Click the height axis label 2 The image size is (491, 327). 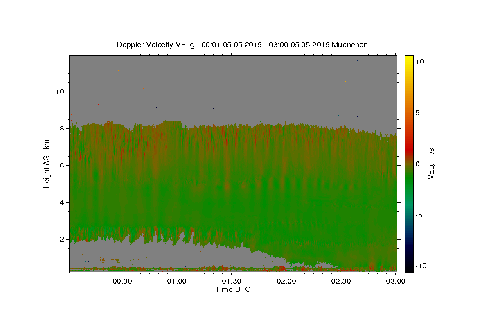61,239
